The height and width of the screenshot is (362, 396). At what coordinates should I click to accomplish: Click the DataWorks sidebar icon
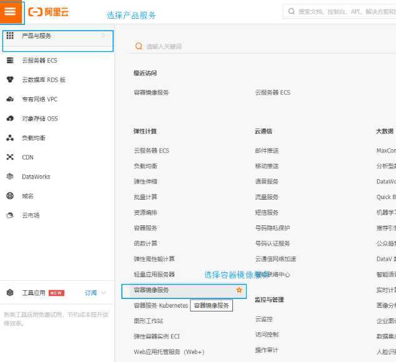point(10,176)
